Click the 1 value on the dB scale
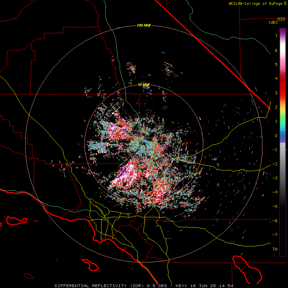Viewport: 288px width, 288px height. [276, 121]
